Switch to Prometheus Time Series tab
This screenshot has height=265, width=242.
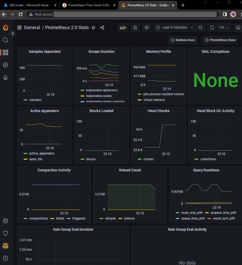click(89, 5)
